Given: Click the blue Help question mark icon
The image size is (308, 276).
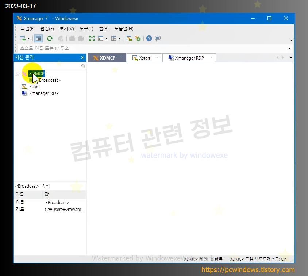Looking at the screenshot, I should point(149,38).
